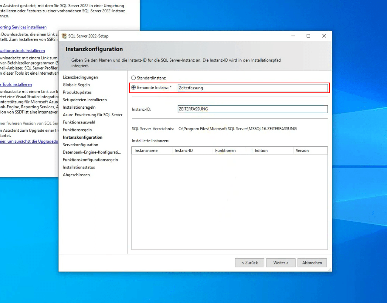Click the Instanz-ID input field
Viewport: 387px width, 303px height.
point(252,109)
